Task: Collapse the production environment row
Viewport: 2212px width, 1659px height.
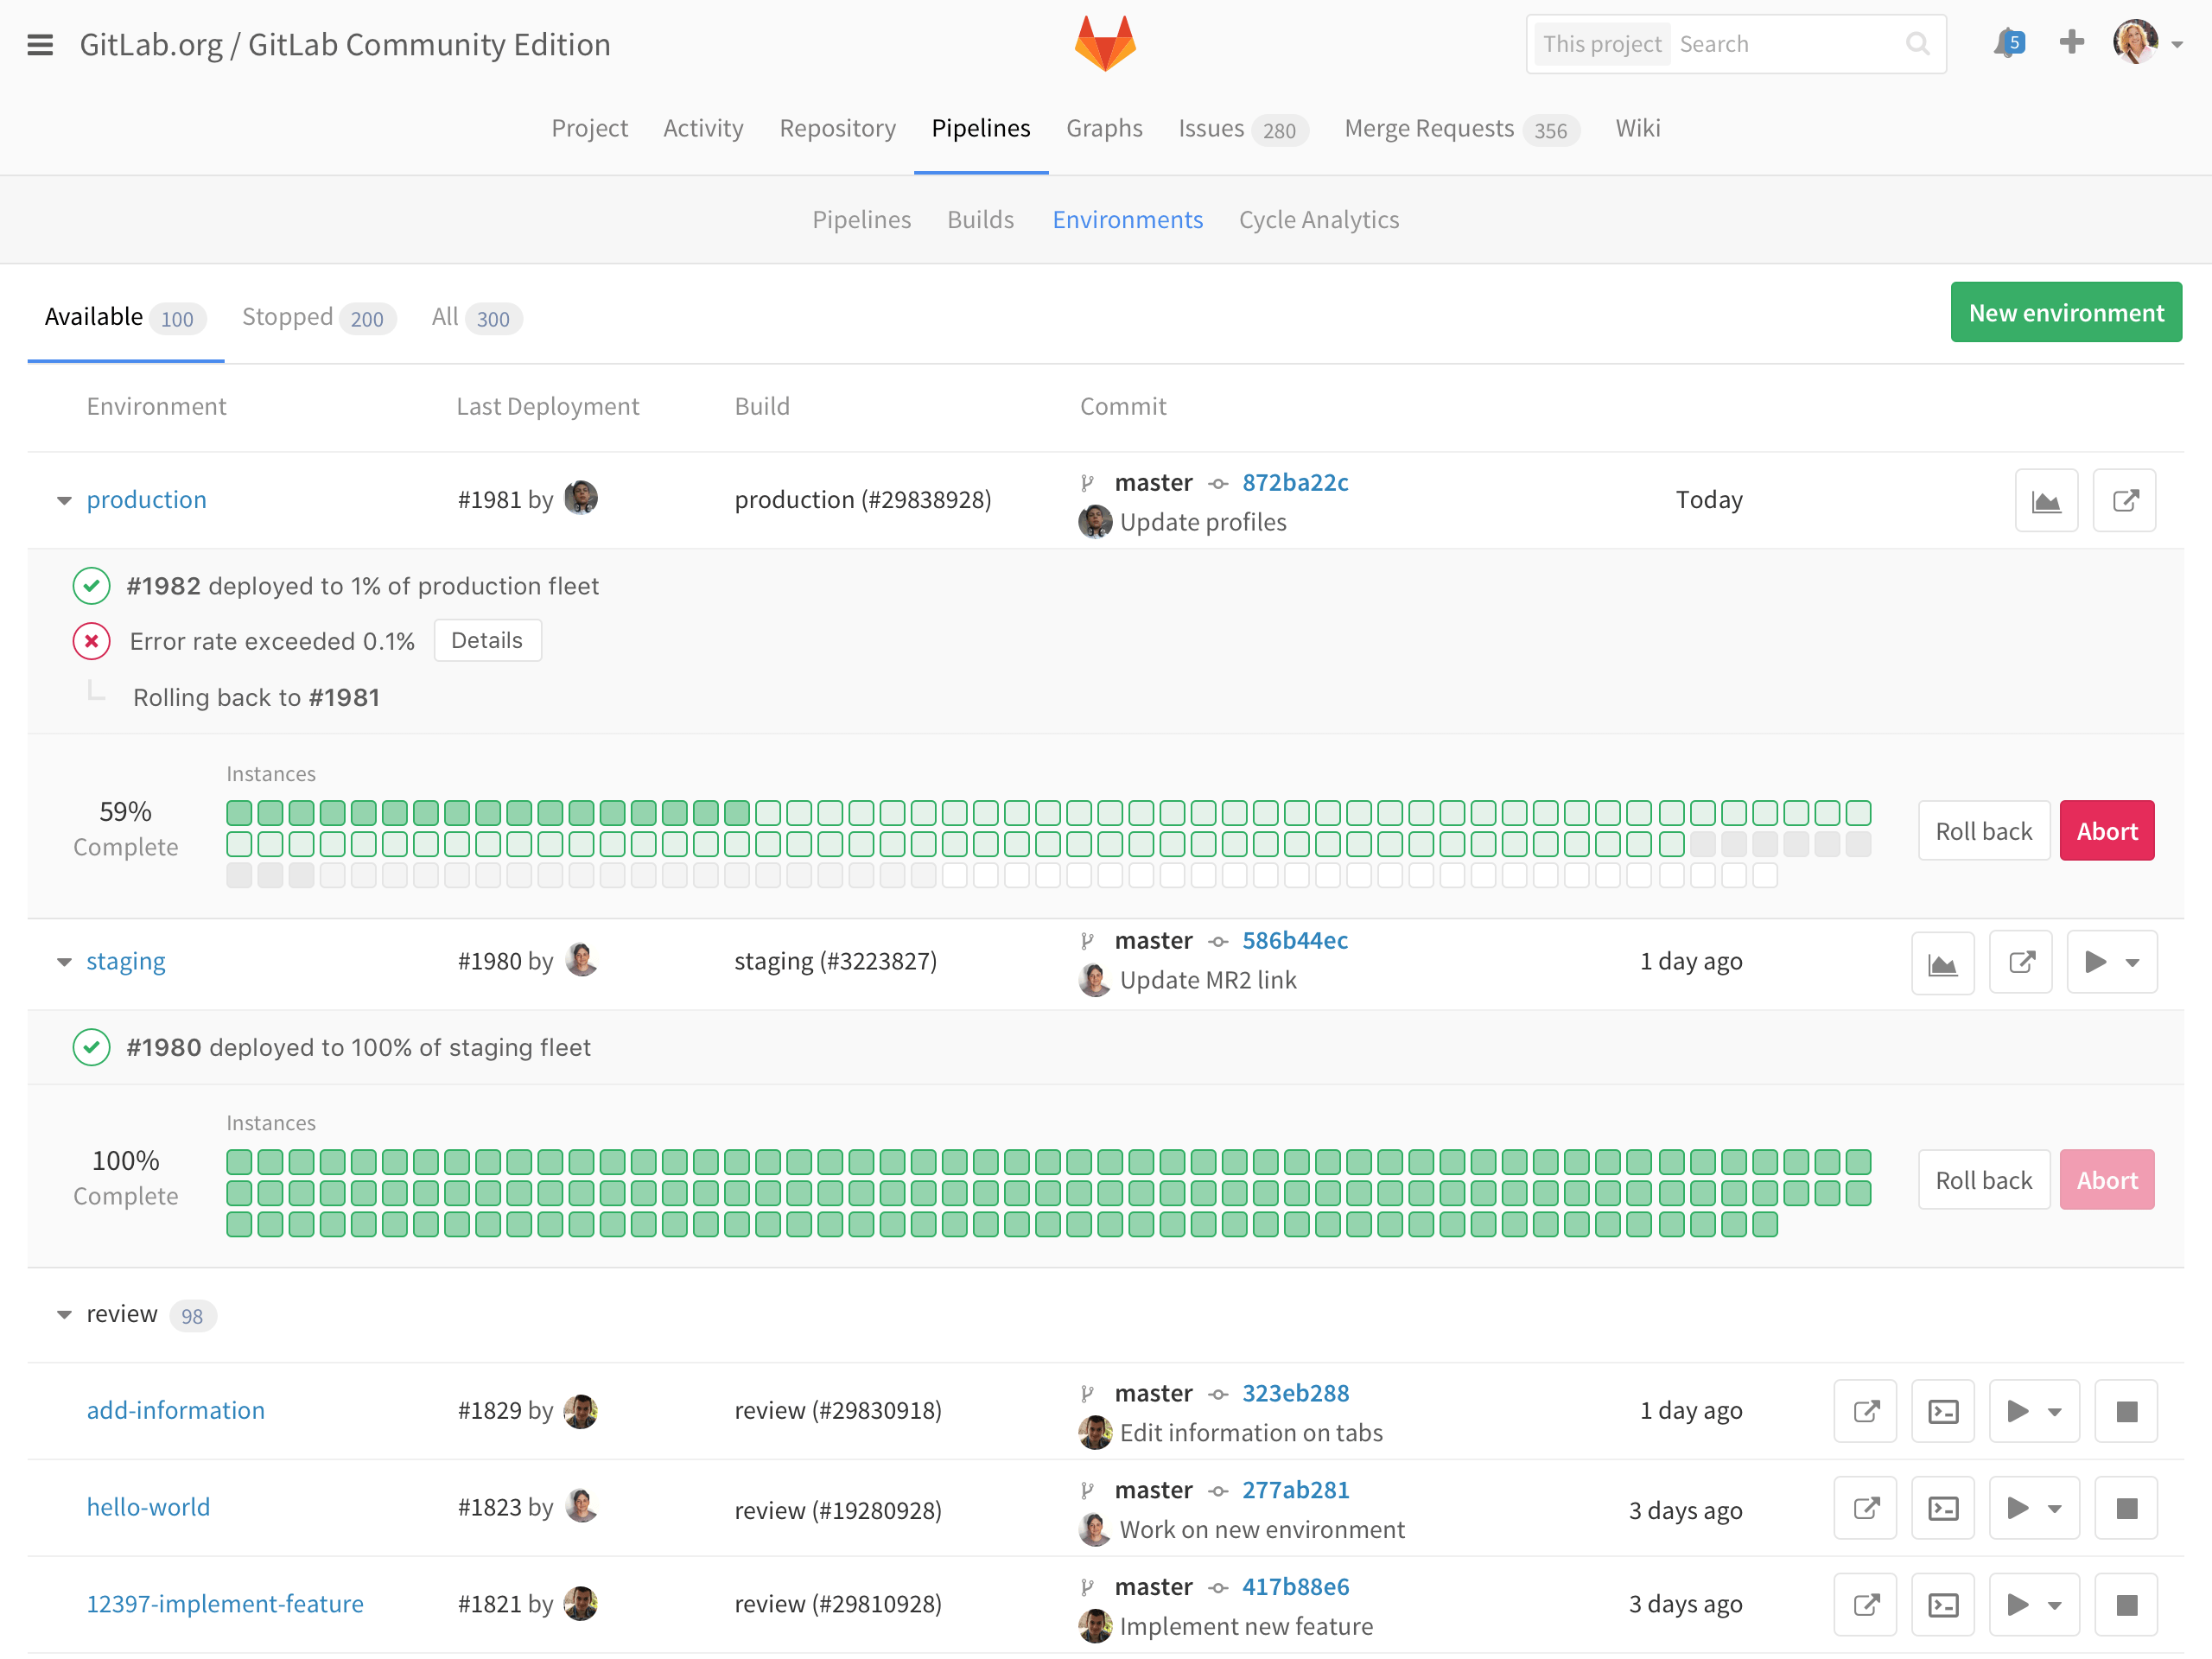Action: [x=64, y=501]
